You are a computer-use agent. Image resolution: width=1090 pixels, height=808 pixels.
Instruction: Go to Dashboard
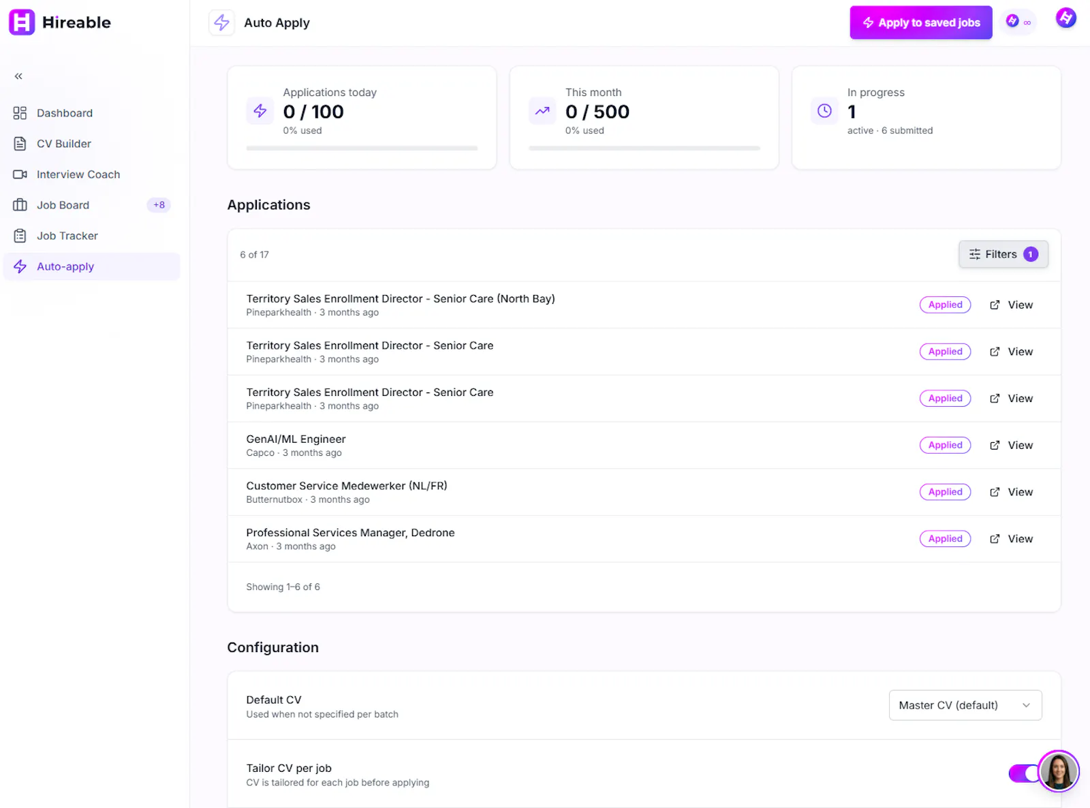pos(91,113)
